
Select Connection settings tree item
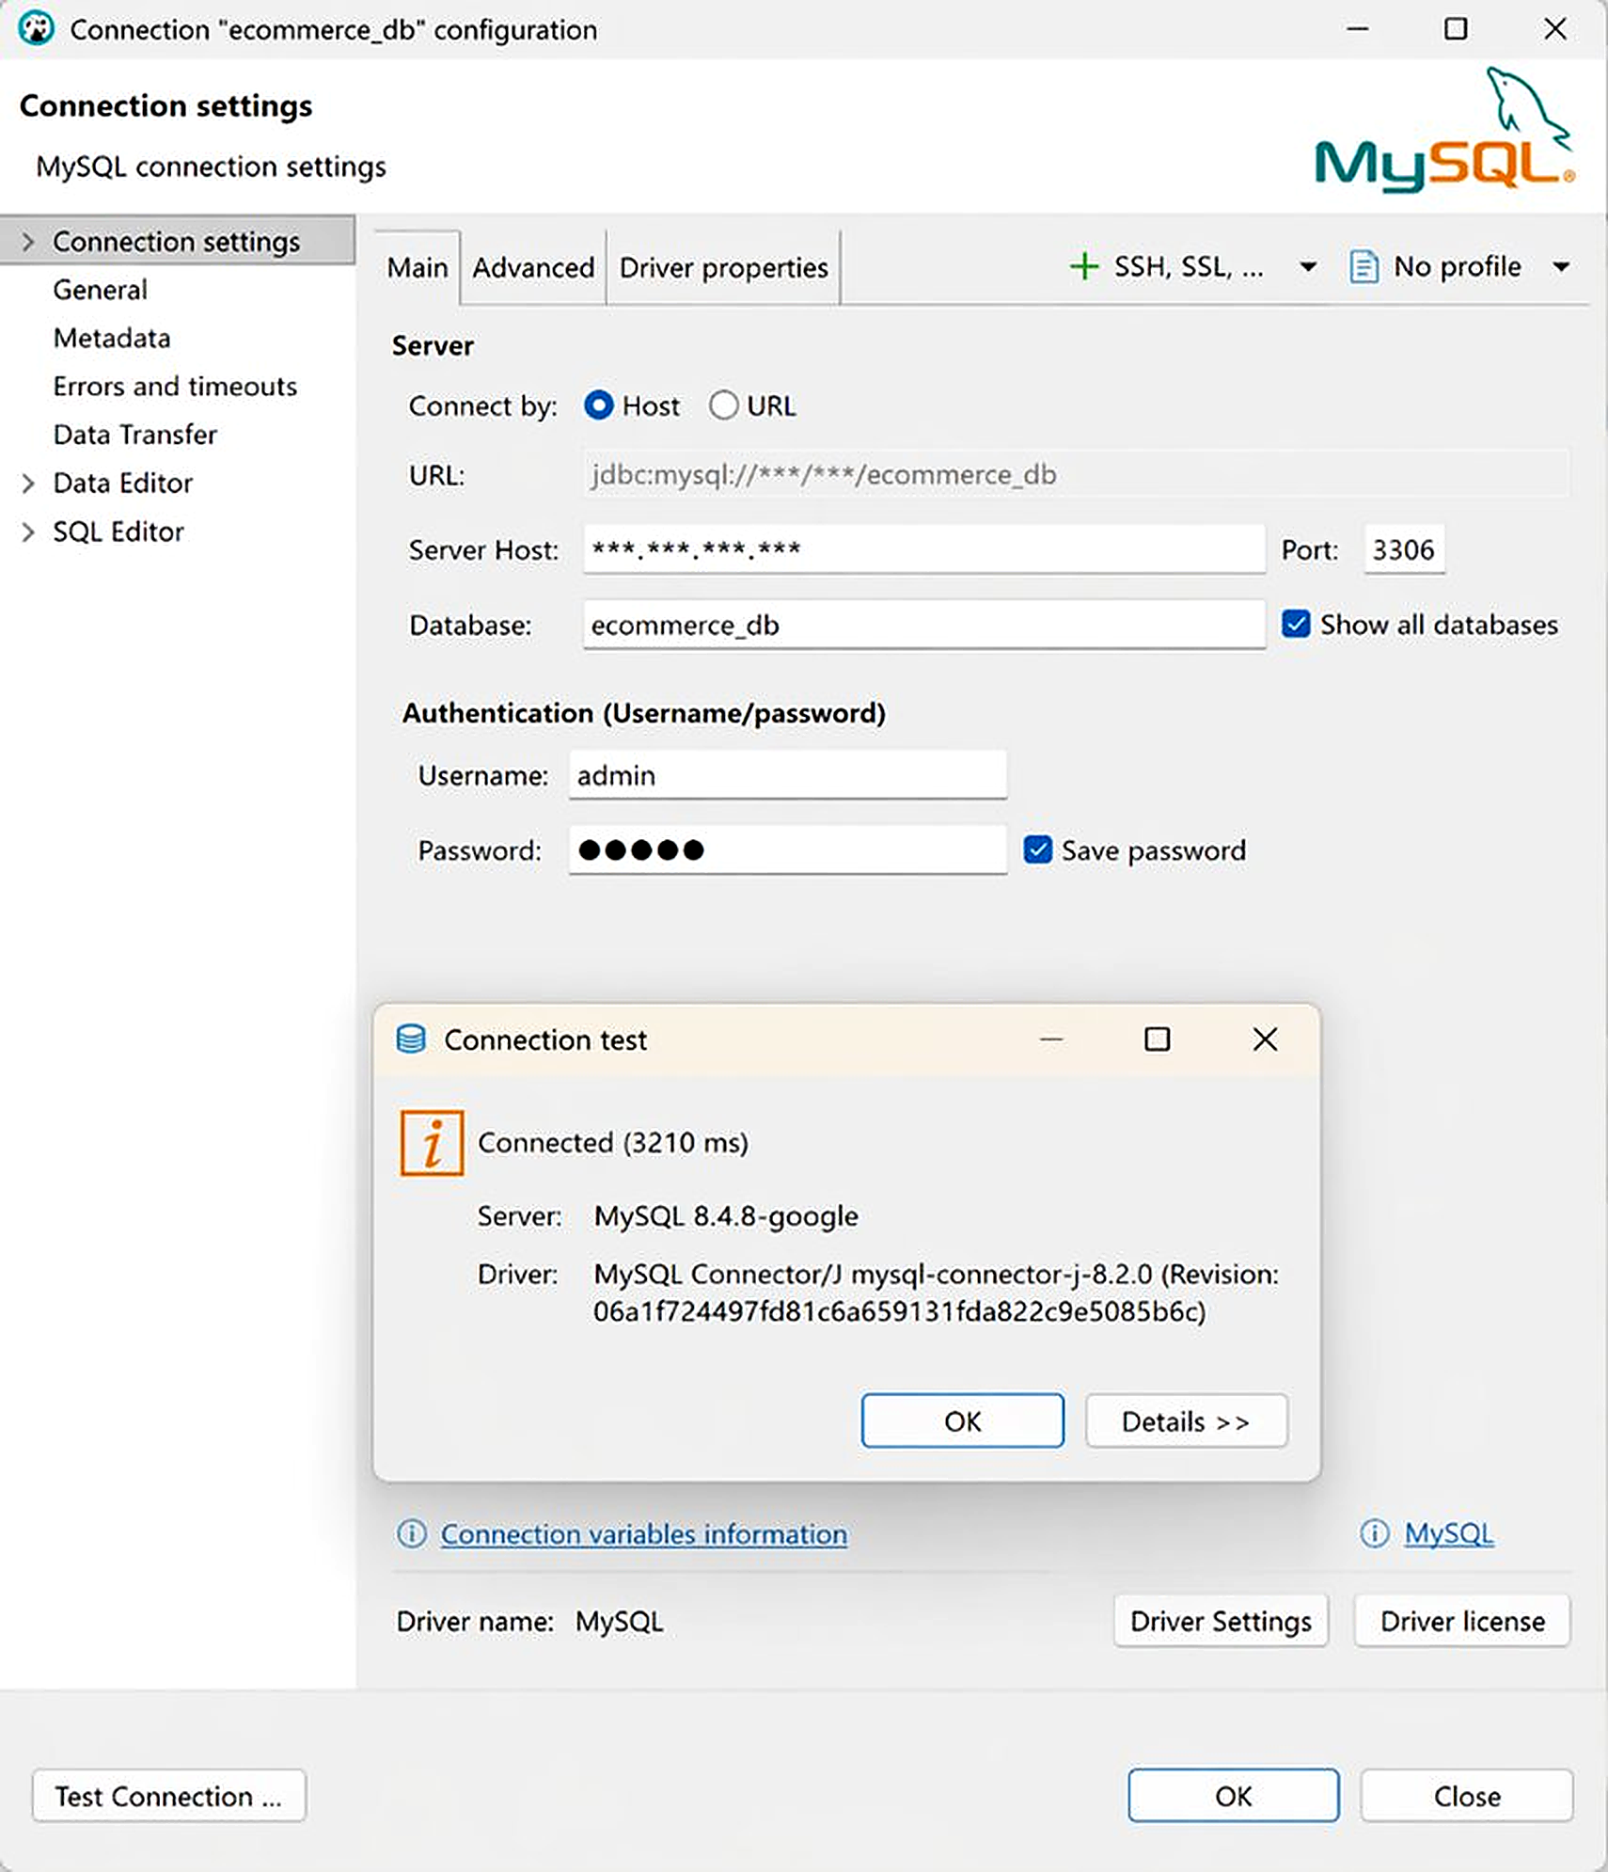(177, 242)
